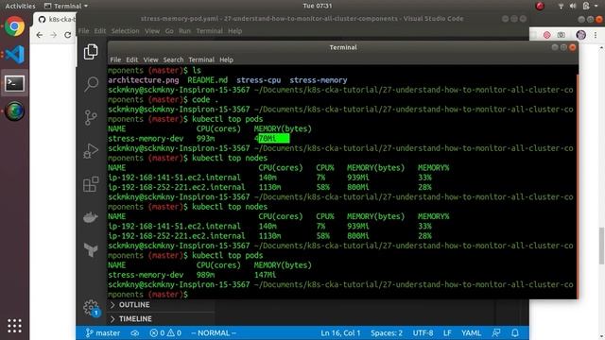
Task: Open VS Code Selection menu
Action: 125,31
